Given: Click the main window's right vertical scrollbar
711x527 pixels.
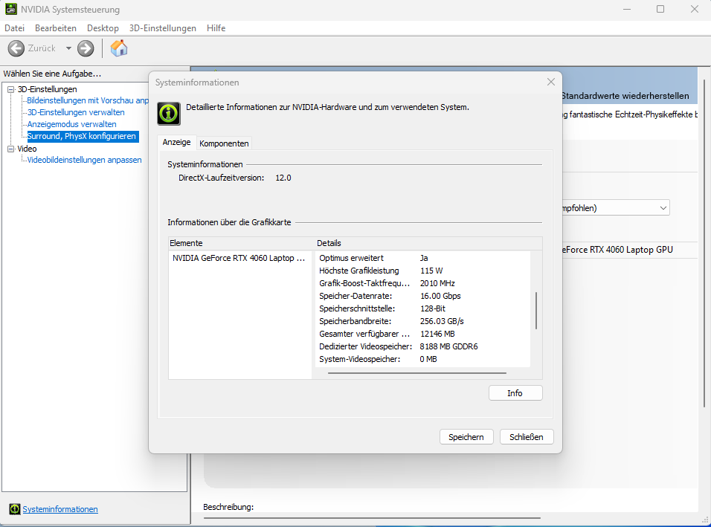Looking at the screenshot, I should tap(704, 242).
